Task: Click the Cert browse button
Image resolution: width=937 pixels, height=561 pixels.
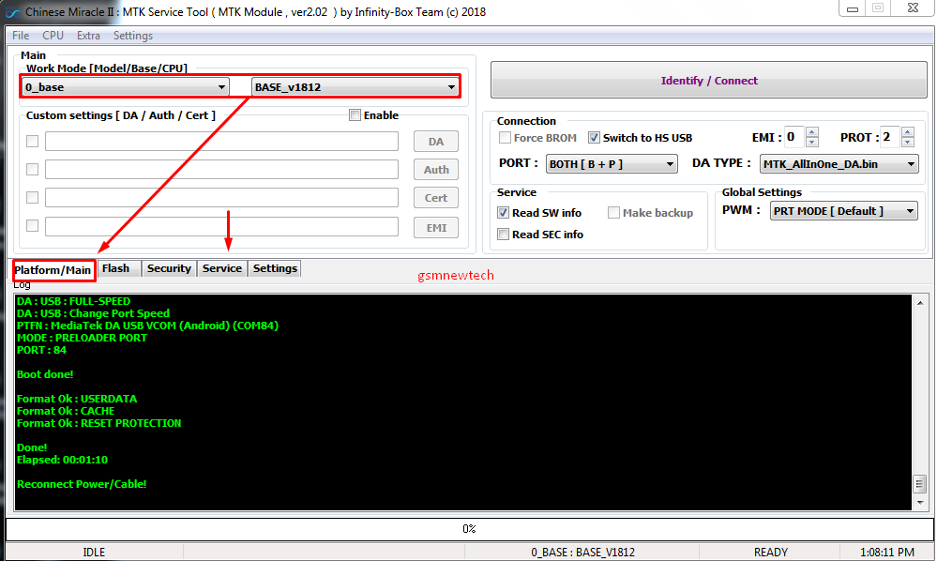Action: click(436, 198)
